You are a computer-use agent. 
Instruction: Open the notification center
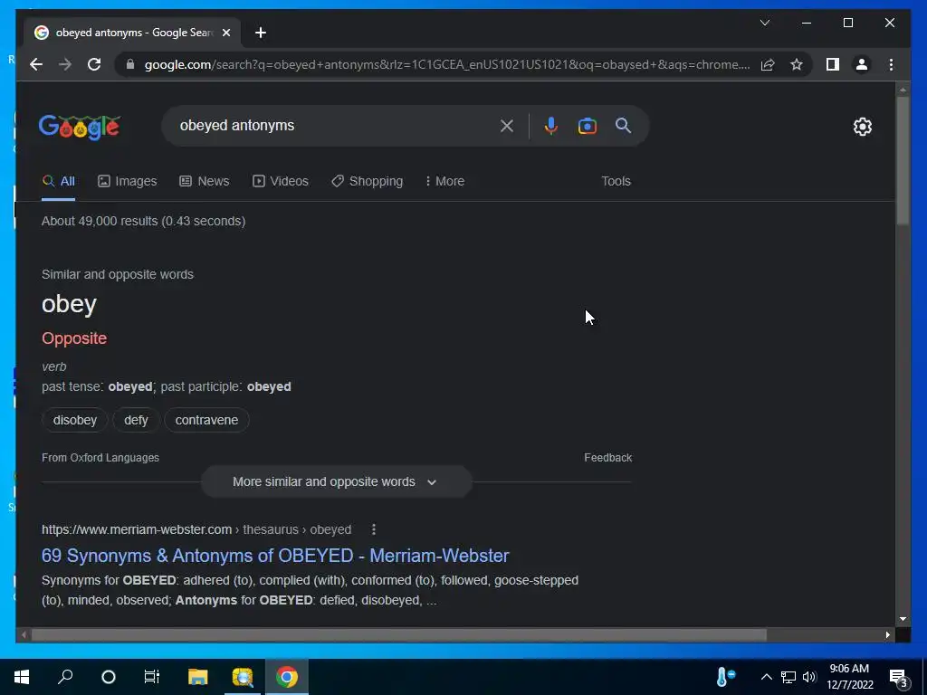point(899,678)
